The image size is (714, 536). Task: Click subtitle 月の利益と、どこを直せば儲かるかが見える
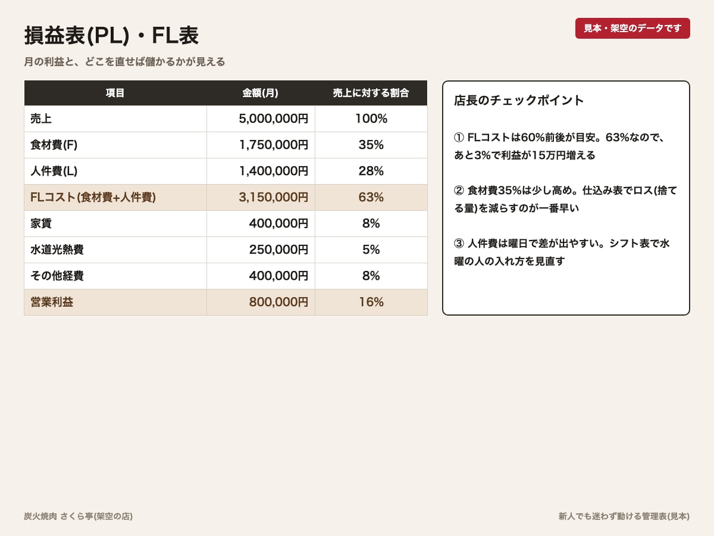click(124, 62)
